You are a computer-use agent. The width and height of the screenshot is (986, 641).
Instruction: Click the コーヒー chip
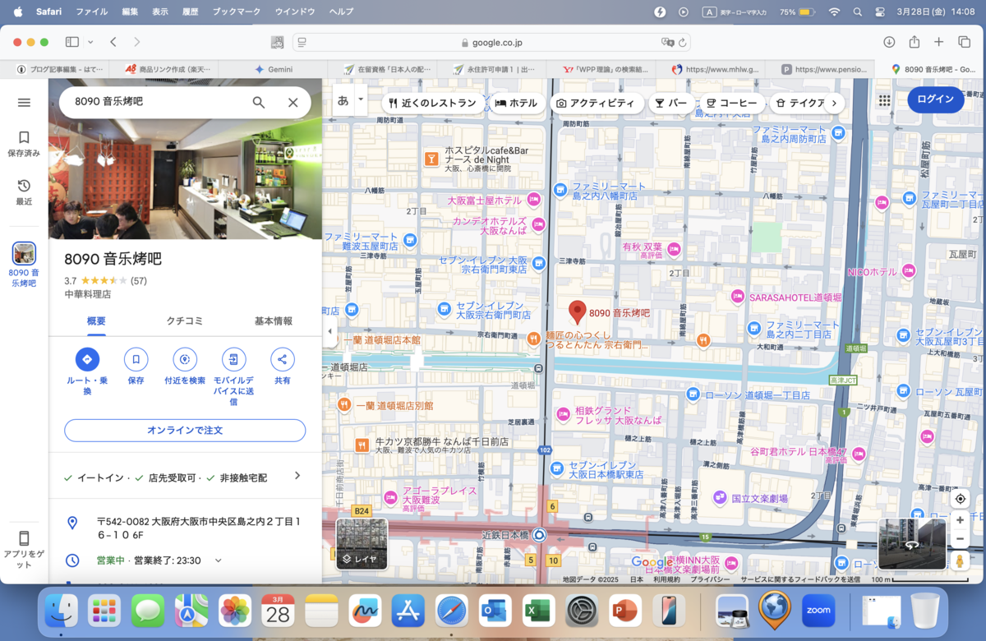click(731, 103)
